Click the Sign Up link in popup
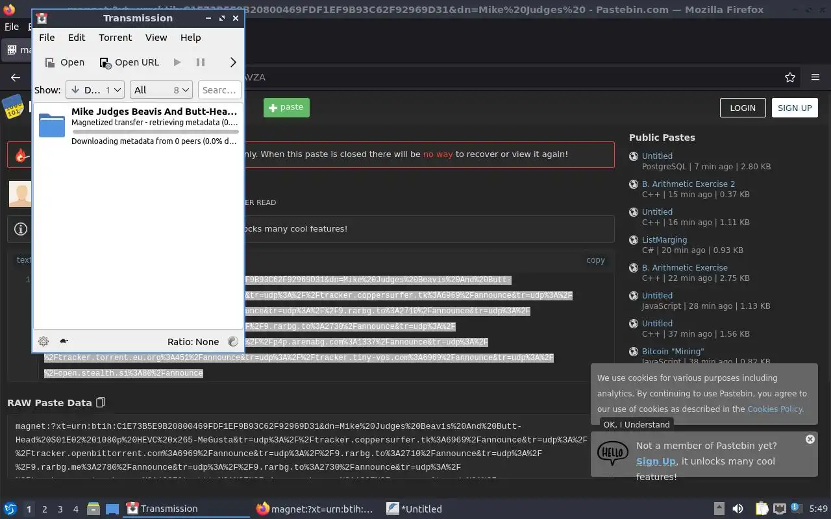This screenshot has height=519, width=831. (656, 461)
